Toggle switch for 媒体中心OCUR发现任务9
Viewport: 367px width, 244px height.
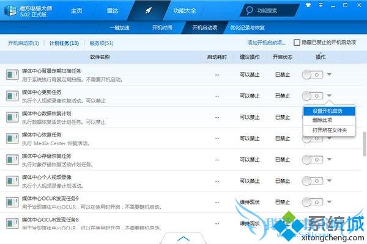[312, 203]
